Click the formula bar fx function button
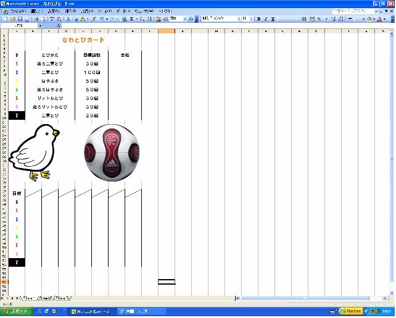396x318 pixels. [x=59, y=26]
